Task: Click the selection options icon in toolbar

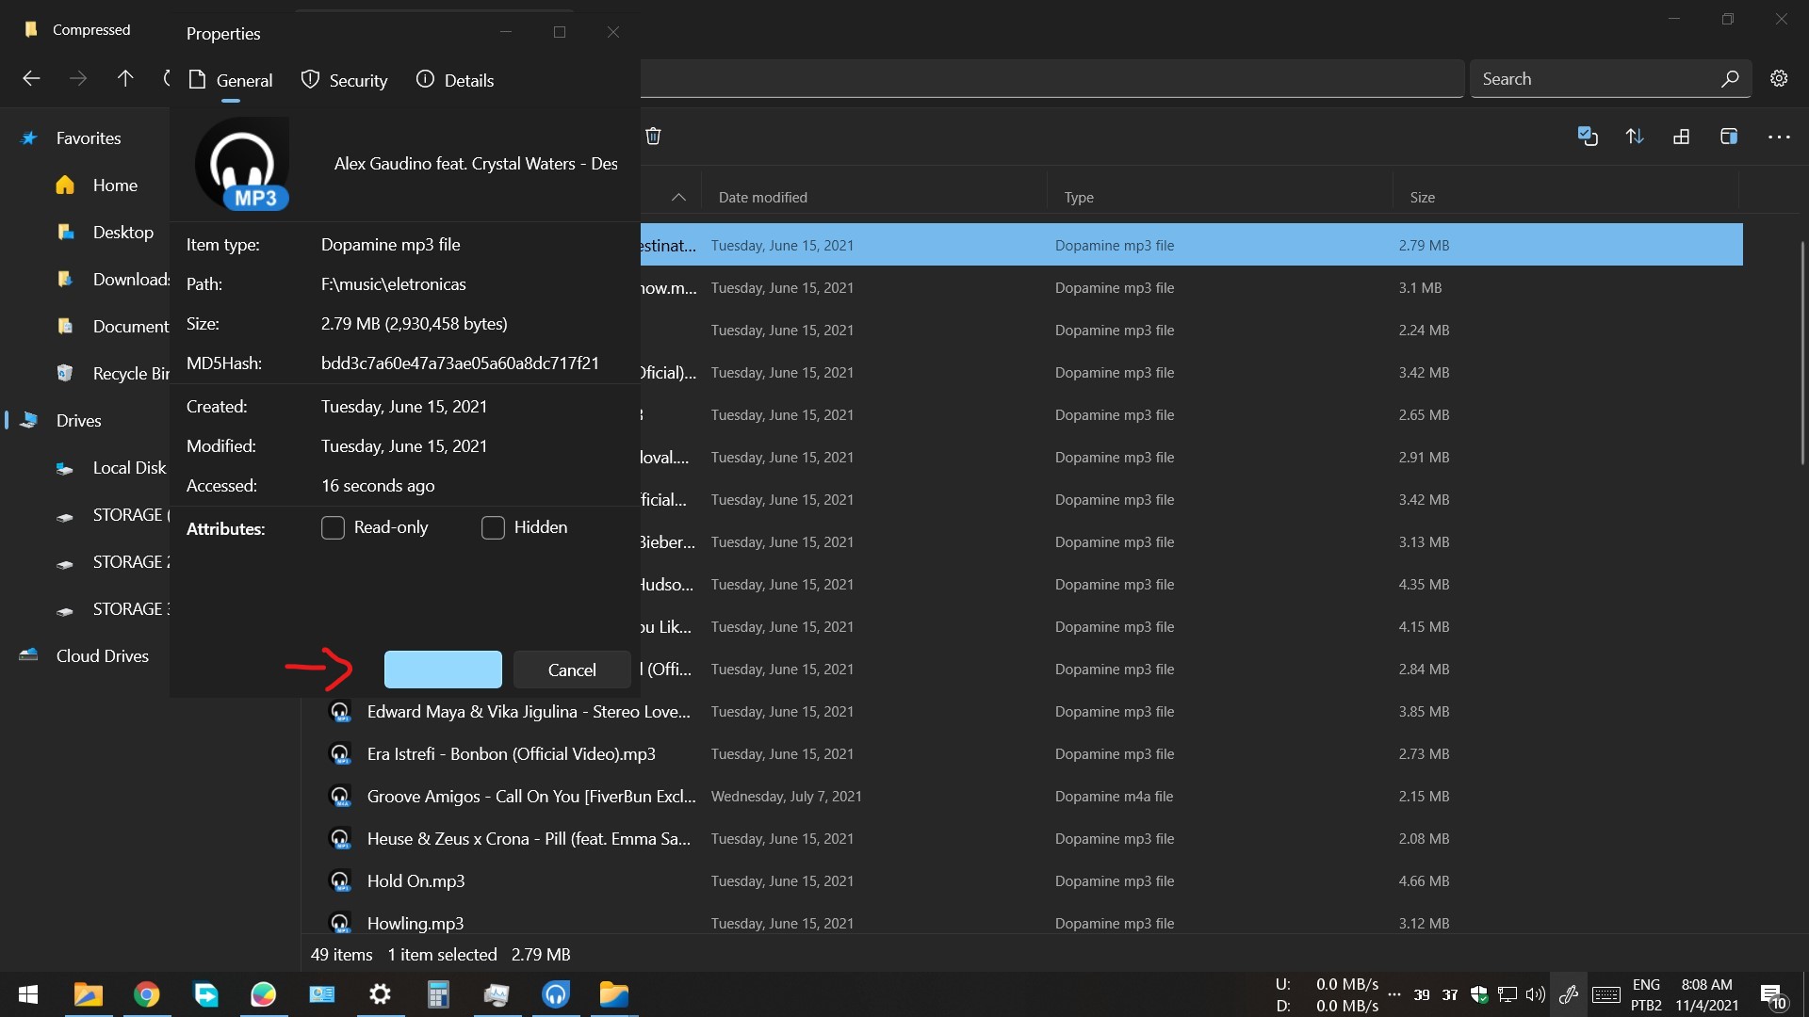Action: coord(1588,137)
